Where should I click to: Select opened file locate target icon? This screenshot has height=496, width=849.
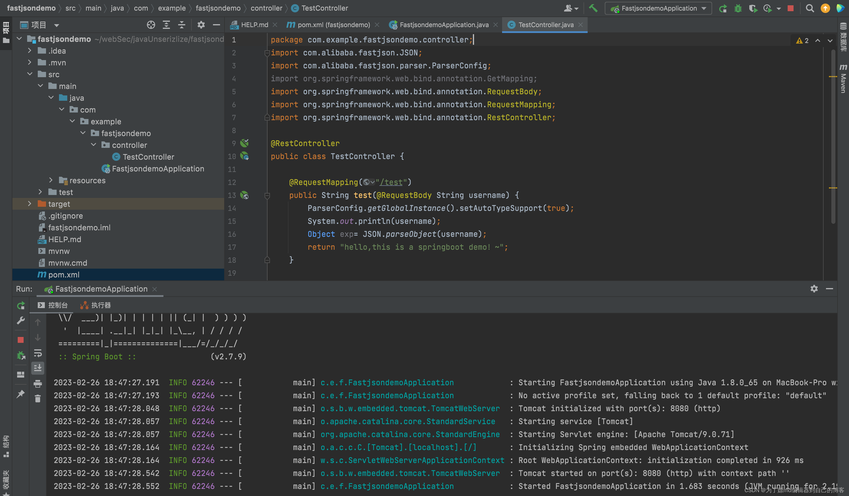151,25
